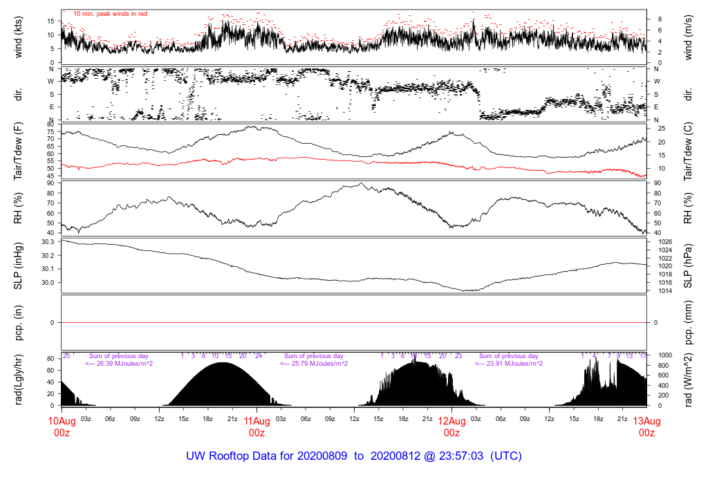The height and width of the screenshot is (484, 708).
Task: Click the '13Aug 00z' date marker
Action: point(646,427)
